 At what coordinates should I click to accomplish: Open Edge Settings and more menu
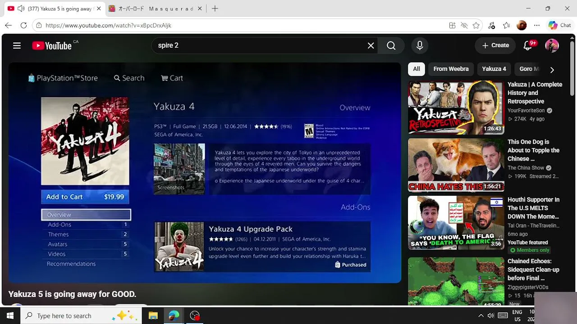coord(536,25)
